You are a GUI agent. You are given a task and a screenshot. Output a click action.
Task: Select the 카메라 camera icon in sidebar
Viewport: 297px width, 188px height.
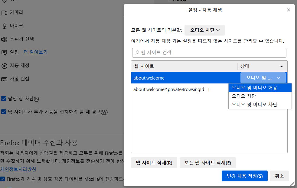(4, 12)
